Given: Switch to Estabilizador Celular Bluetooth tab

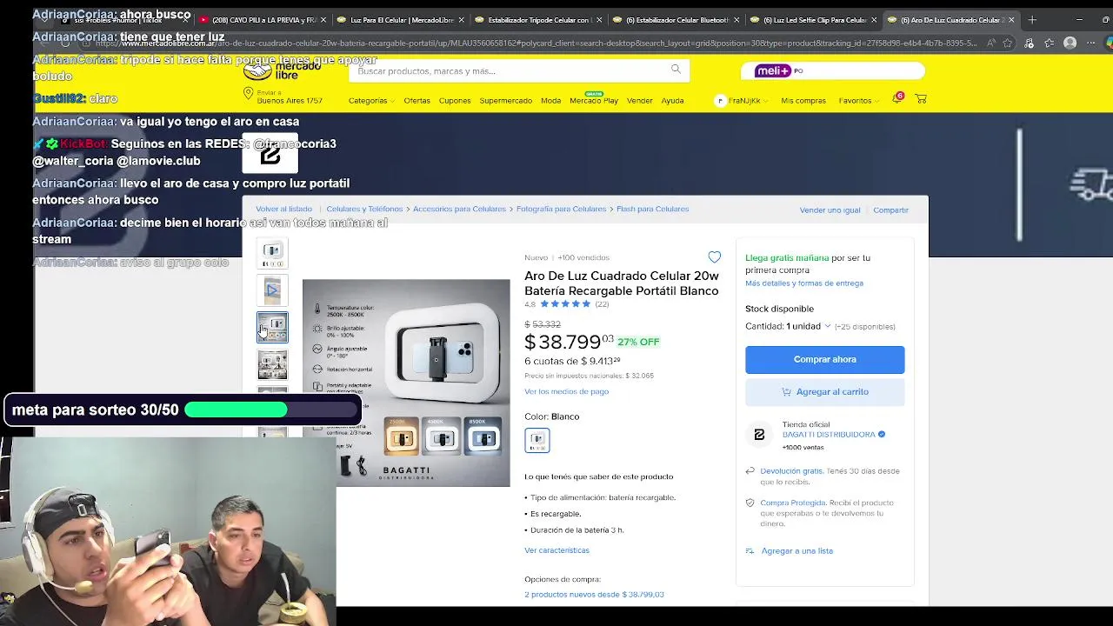Looking at the screenshot, I should [x=676, y=20].
